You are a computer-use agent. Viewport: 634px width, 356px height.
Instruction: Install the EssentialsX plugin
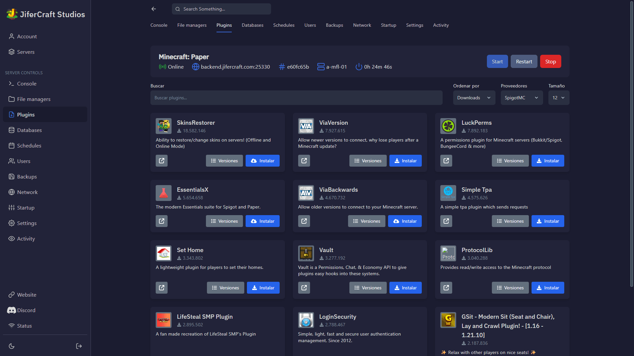click(x=262, y=221)
